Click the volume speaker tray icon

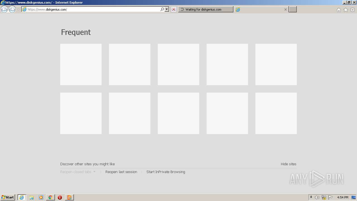[x=317, y=197]
